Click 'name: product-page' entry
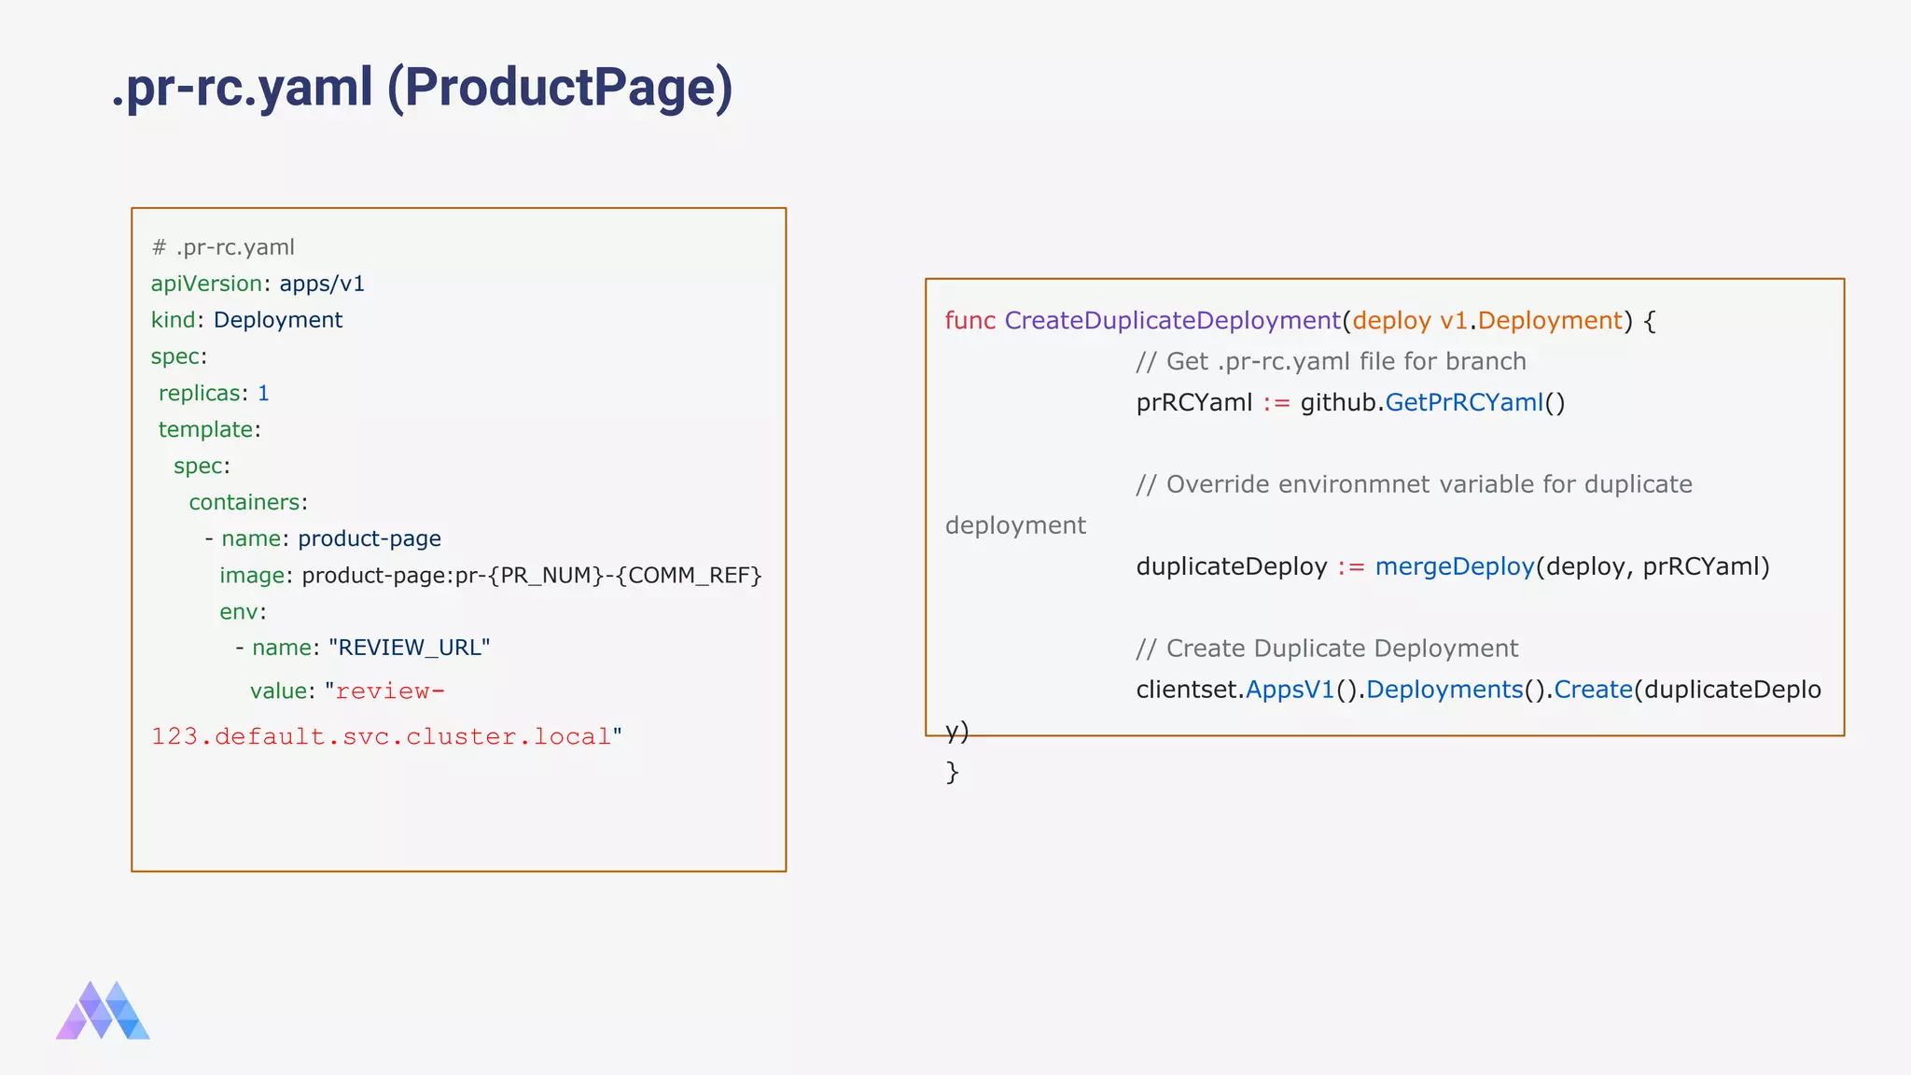Screen dimensions: 1911x1075 tap(330, 538)
